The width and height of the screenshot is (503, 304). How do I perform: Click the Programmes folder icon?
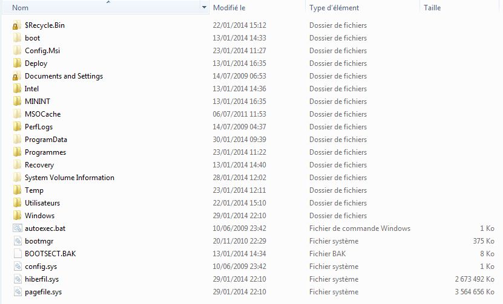point(17,152)
